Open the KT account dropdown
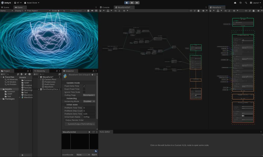This screenshot has width=263, height=157. pos(18,3)
